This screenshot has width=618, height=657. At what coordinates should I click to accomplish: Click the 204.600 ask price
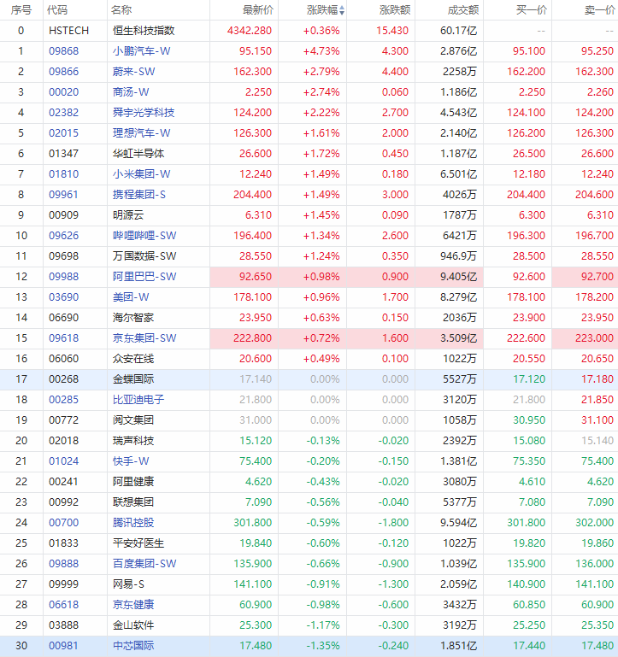point(595,195)
